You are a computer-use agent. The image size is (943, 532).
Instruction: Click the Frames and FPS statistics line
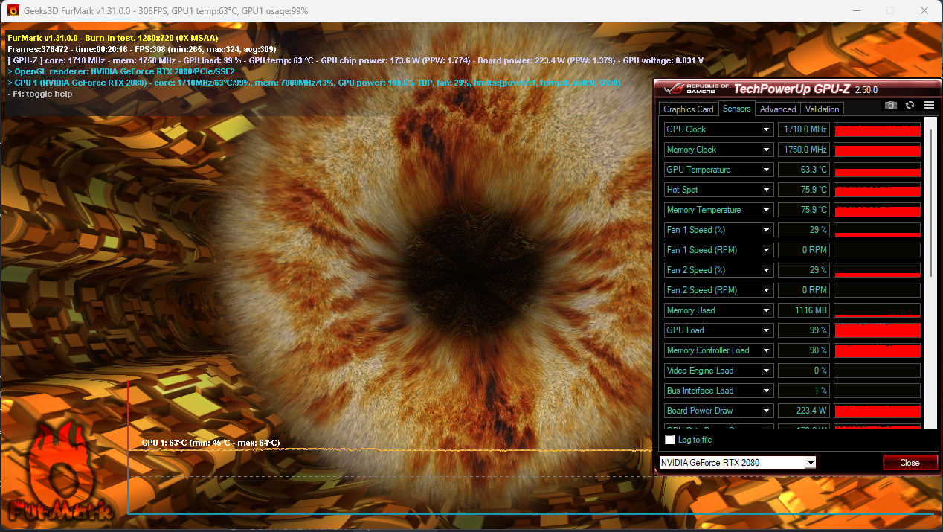tap(142, 49)
